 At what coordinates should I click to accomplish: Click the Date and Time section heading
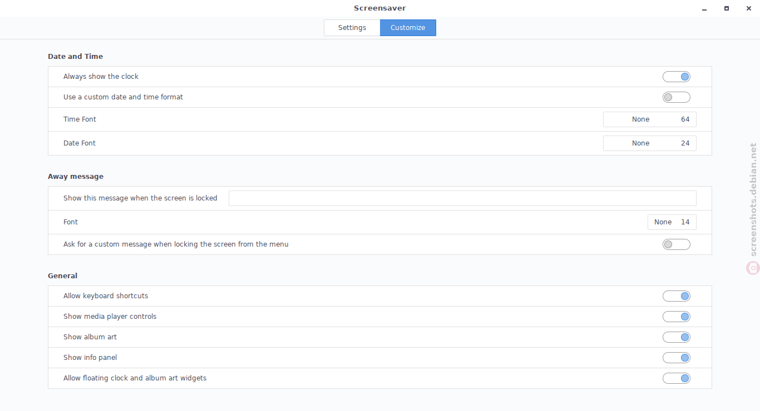pyautogui.click(x=75, y=57)
